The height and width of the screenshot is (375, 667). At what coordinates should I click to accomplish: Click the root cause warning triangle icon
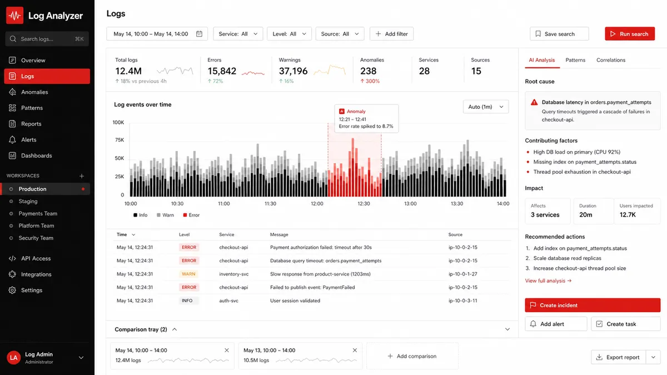[534, 102]
